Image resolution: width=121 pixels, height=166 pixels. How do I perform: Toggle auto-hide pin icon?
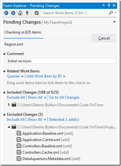tap(109, 5)
